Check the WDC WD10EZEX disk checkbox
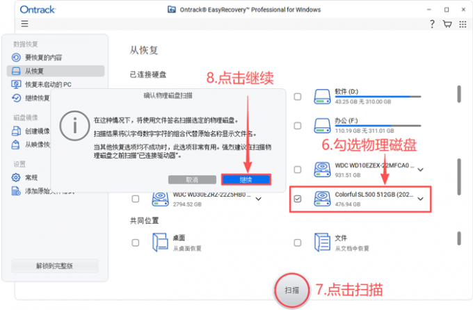This screenshot has height=310, width=473. (x=298, y=170)
